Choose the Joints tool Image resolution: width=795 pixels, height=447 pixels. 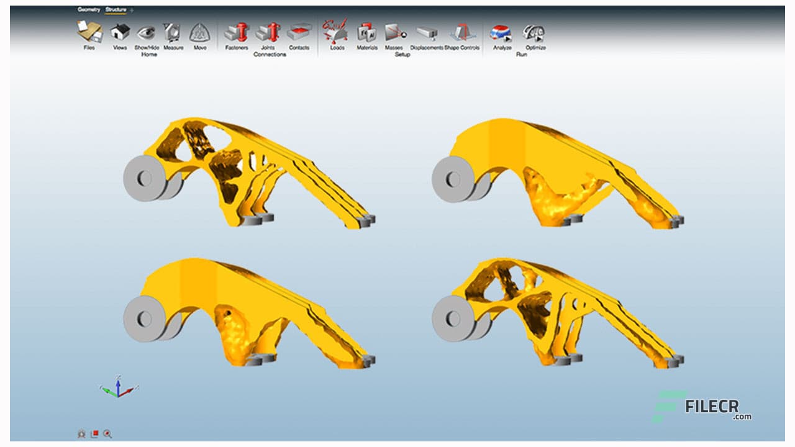(268, 32)
